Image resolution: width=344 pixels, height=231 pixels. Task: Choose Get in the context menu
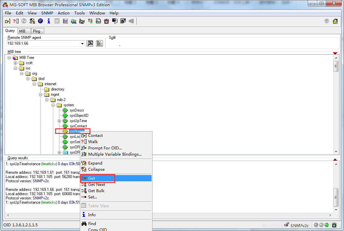[x=116, y=178]
